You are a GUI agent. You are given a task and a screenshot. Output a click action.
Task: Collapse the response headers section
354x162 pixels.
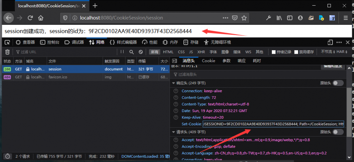click(173, 83)
